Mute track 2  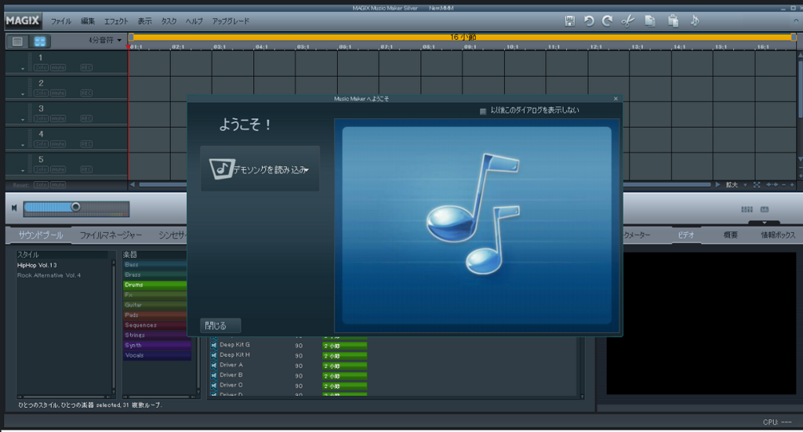pos(58,93)
